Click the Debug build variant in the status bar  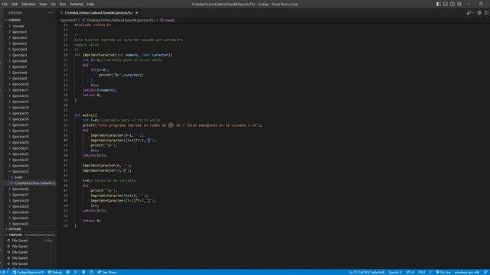(55, 272)
